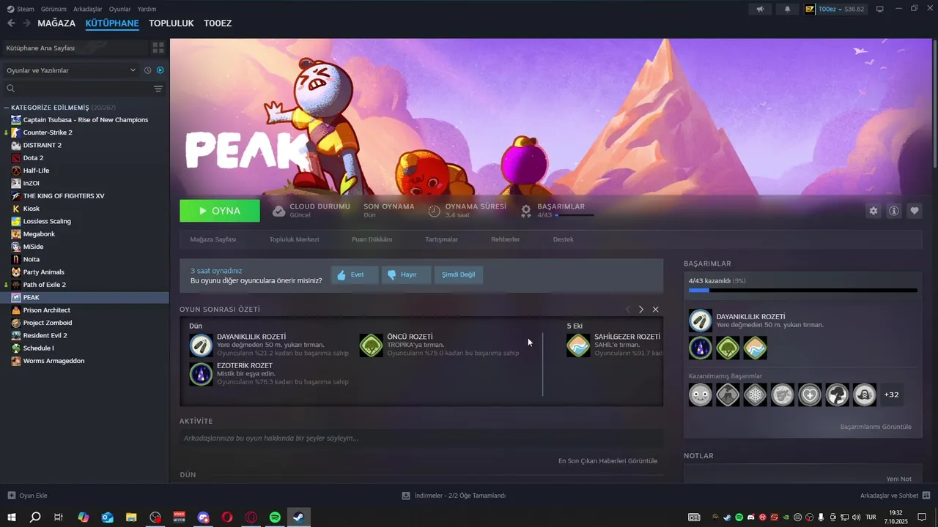
Task: Recommend the game by clicking Evet
Action: pyautogui.click(x=355, y=274)
